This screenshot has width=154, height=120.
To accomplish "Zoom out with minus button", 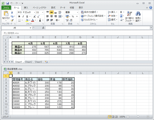I will [x=128, y=117].
